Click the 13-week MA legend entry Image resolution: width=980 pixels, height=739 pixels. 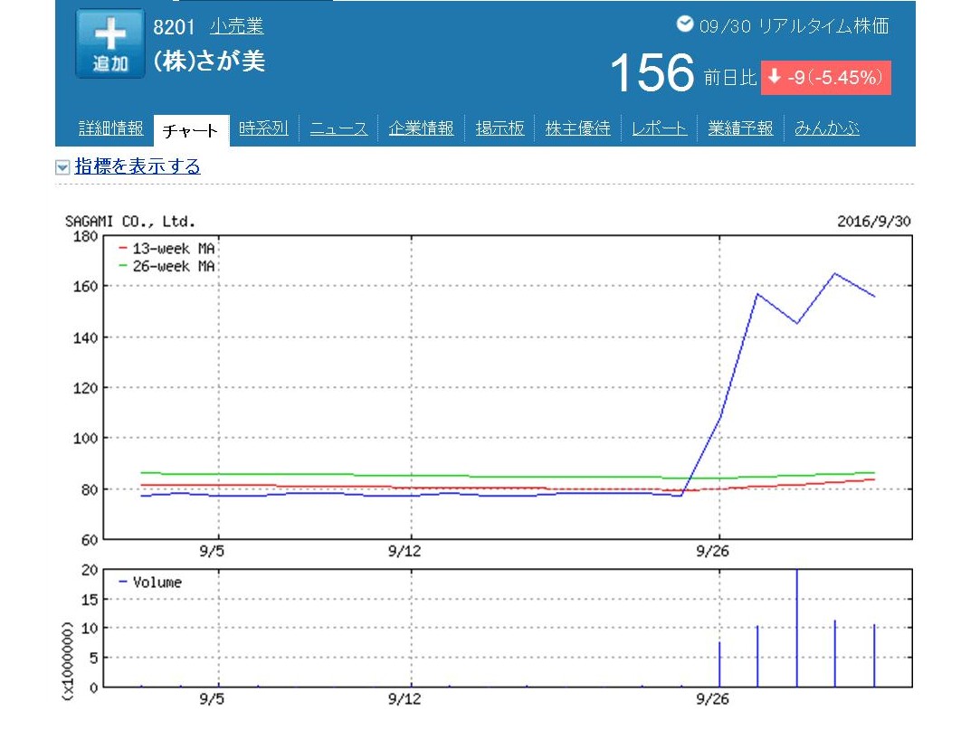tap(167, 249)
